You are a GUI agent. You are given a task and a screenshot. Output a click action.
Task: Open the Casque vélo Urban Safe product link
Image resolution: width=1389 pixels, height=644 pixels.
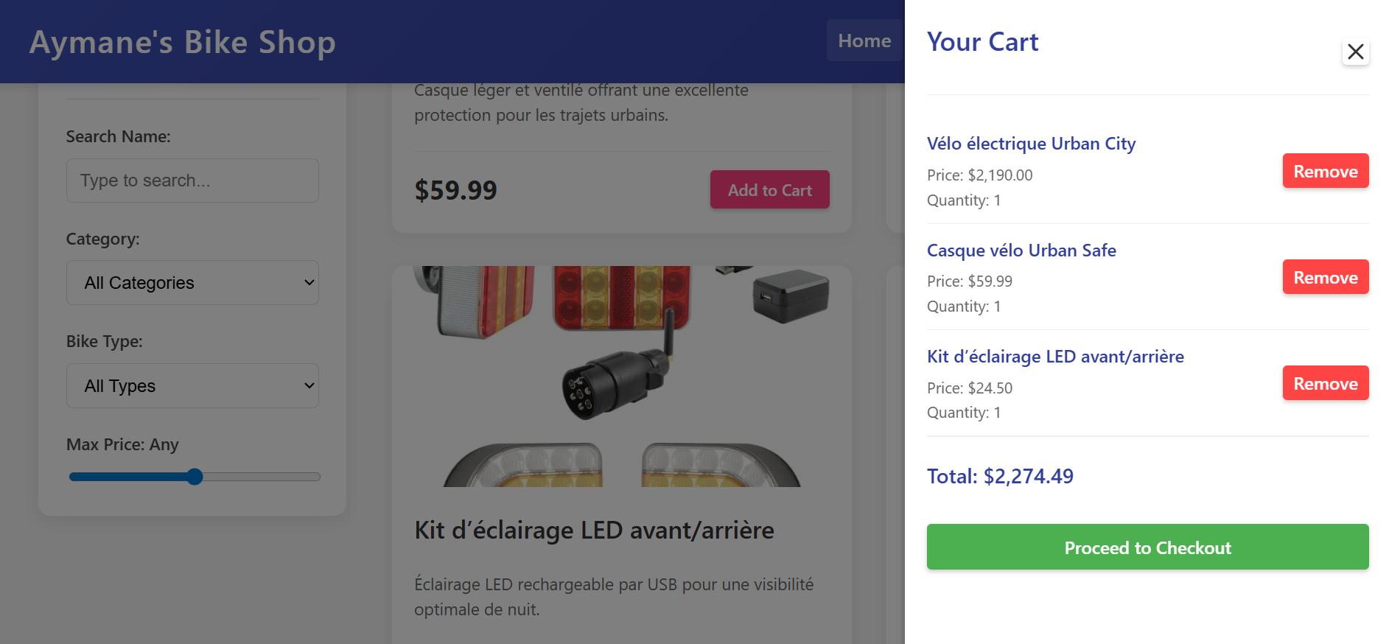(x=1021, y=251)
